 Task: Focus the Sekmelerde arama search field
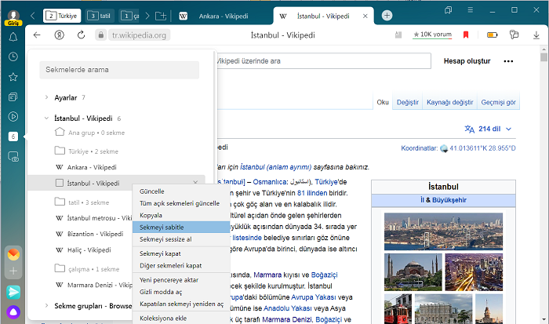119,70
